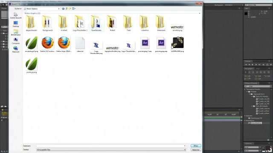Enable left align in Paragraph panel
The image size is (273, 153).
246,72
